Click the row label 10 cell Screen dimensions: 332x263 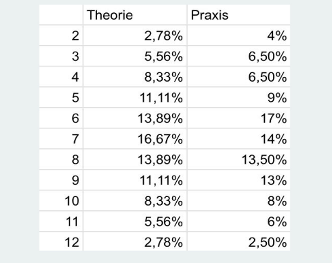point(61,201)
